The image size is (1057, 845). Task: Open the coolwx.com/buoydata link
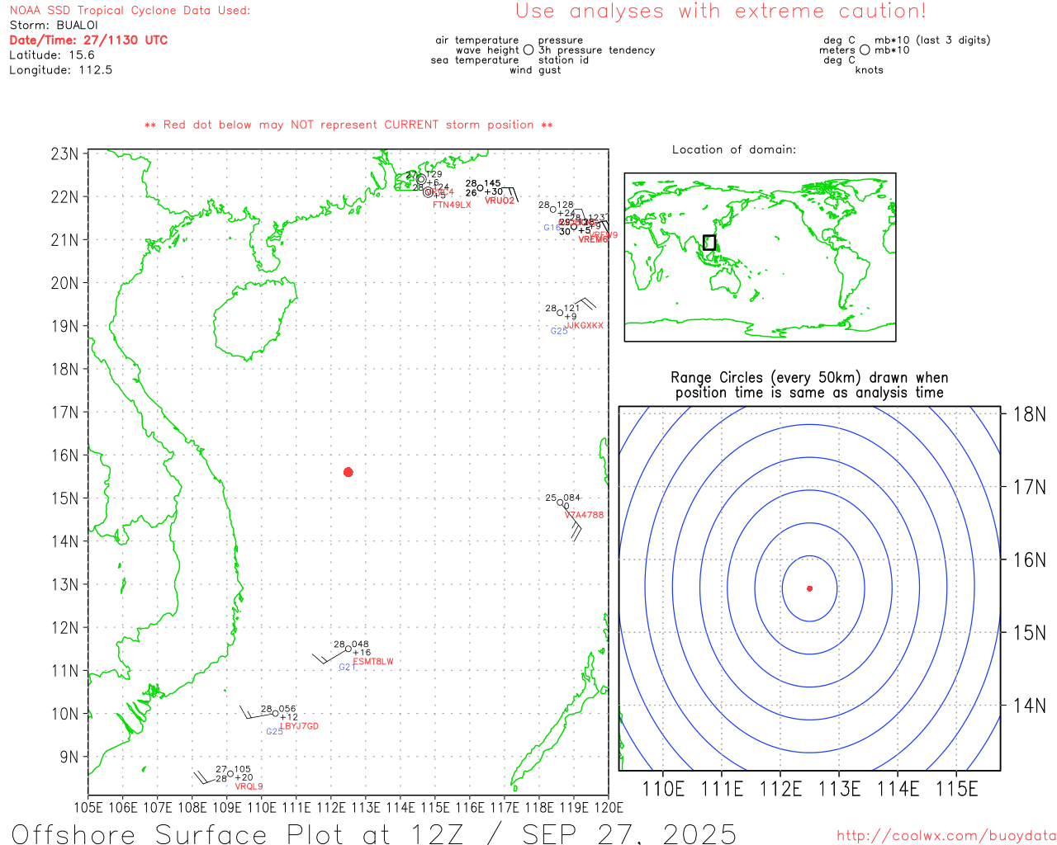[946, 836]
